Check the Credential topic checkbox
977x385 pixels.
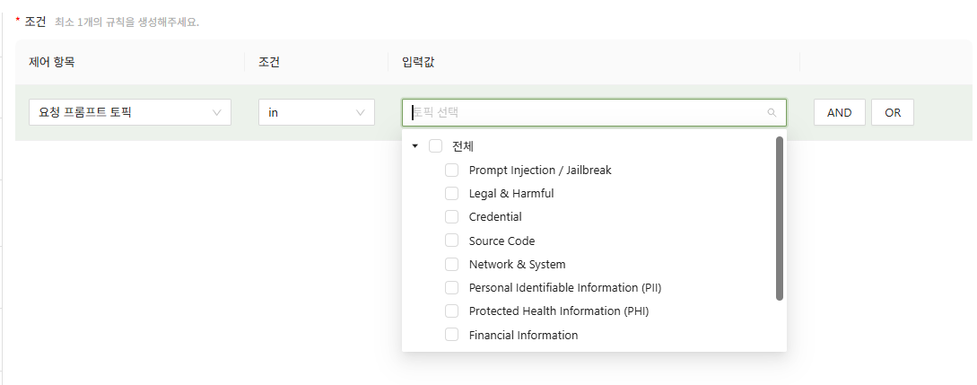tap(452, 217)
